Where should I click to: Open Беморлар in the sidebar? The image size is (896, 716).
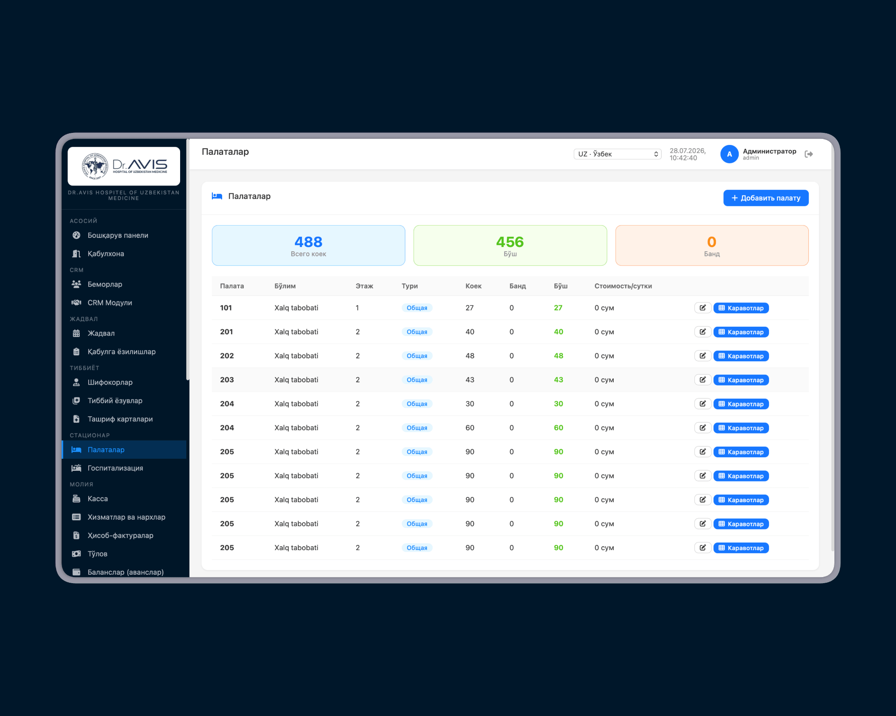click(124, 284)
